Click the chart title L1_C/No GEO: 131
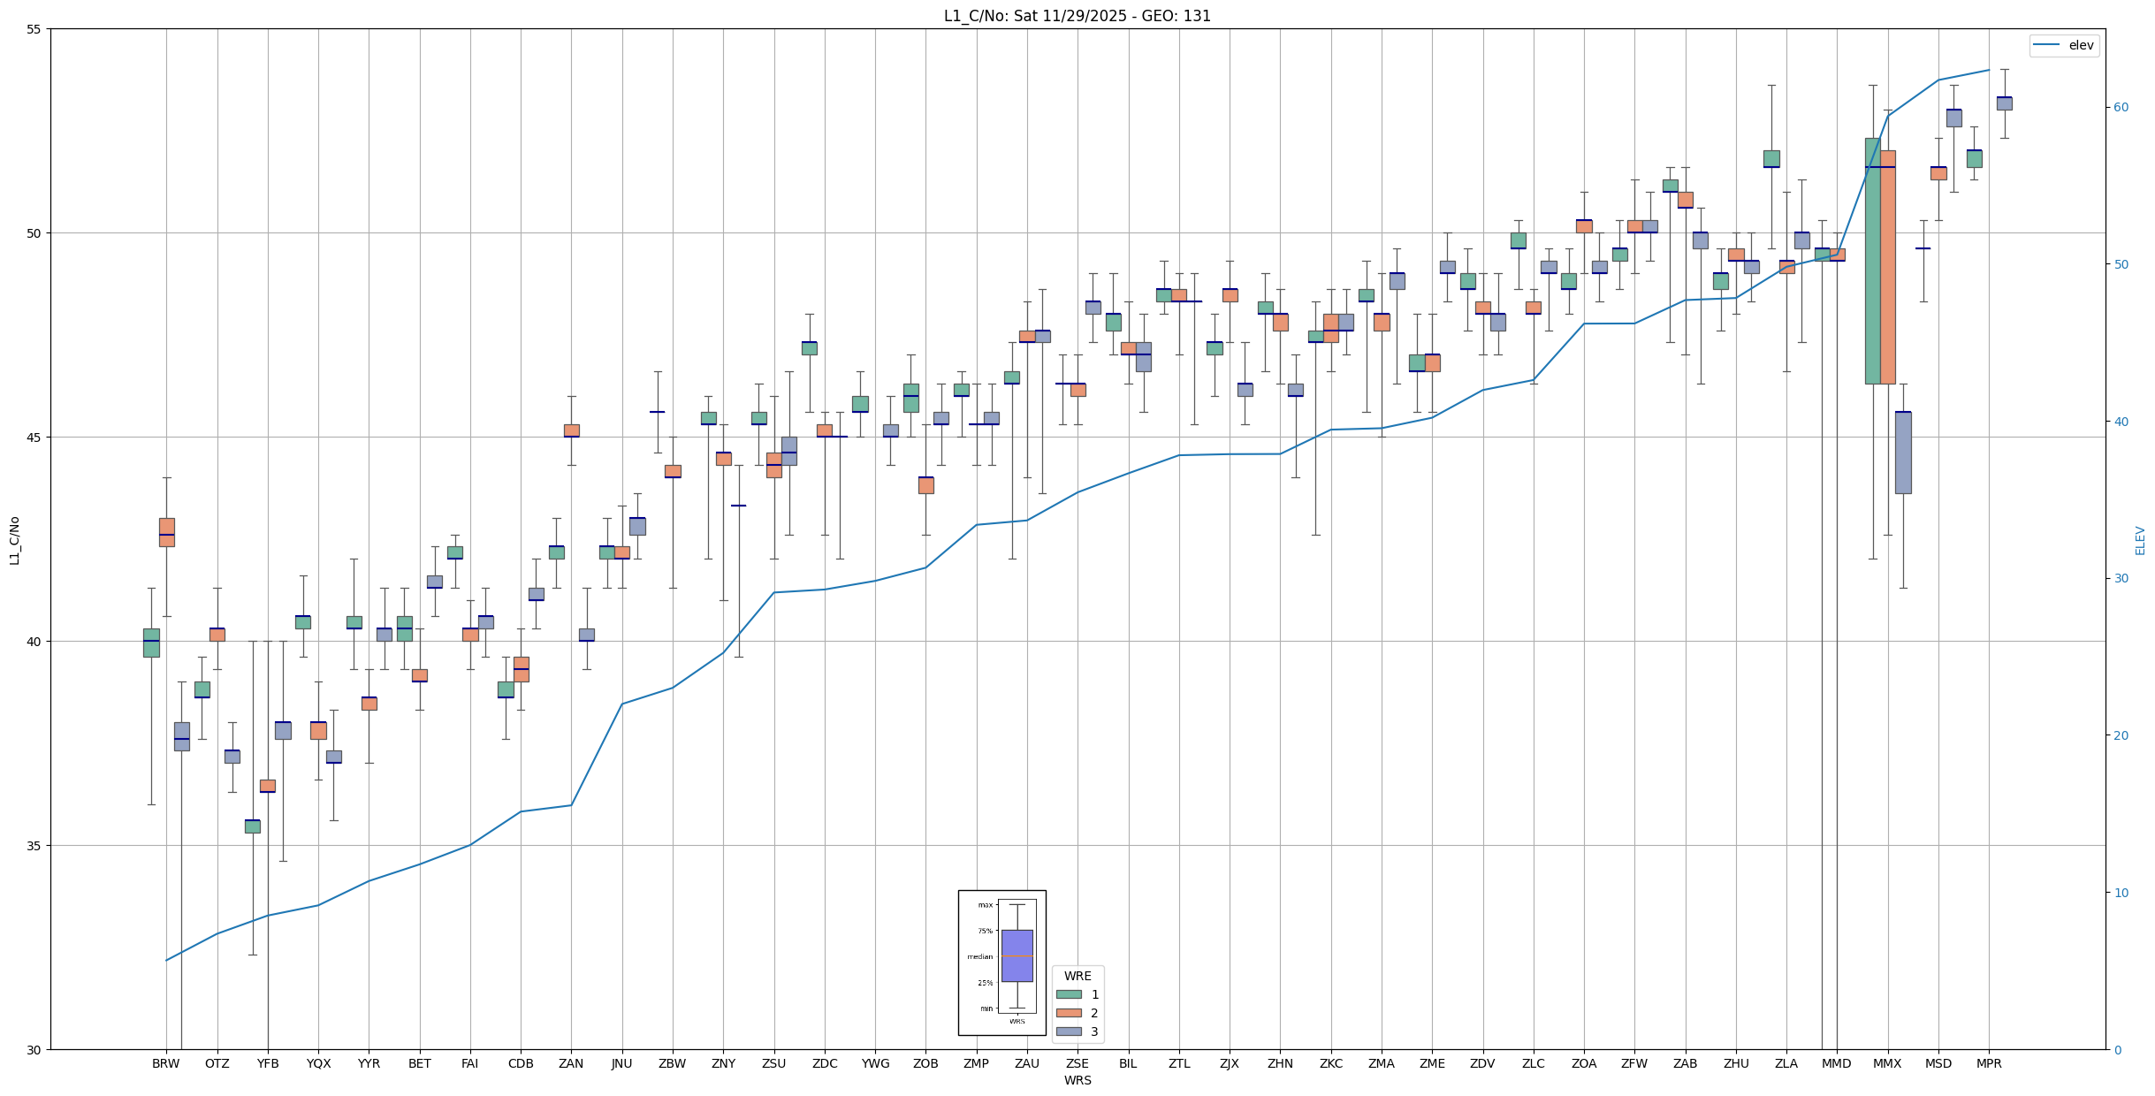The width and height of the screenshot is (2155, 1096). click(x=1077, y=16)
